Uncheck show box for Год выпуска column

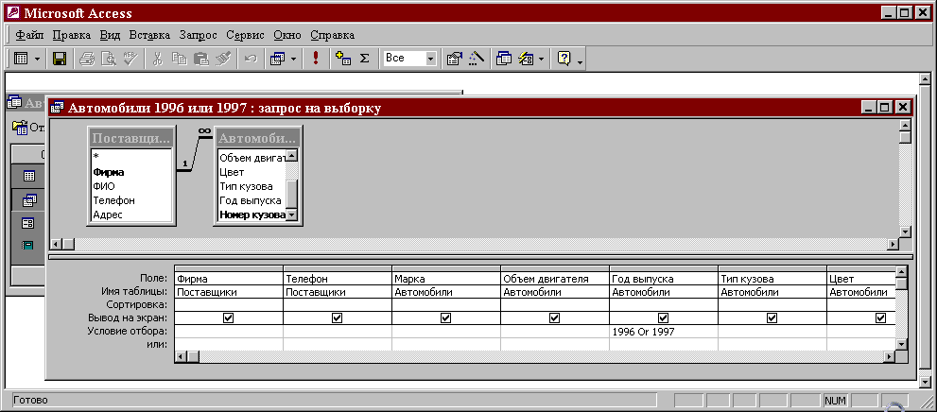coord(664,318)
